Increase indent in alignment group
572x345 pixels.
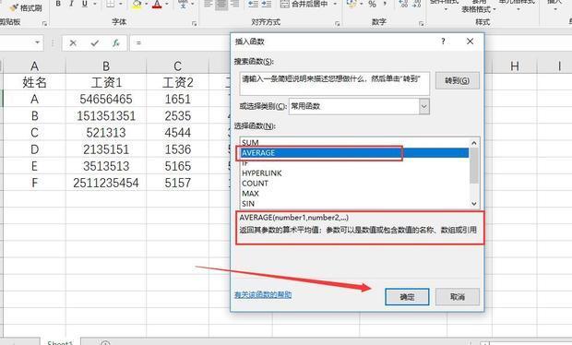click(x=267, y=4)
